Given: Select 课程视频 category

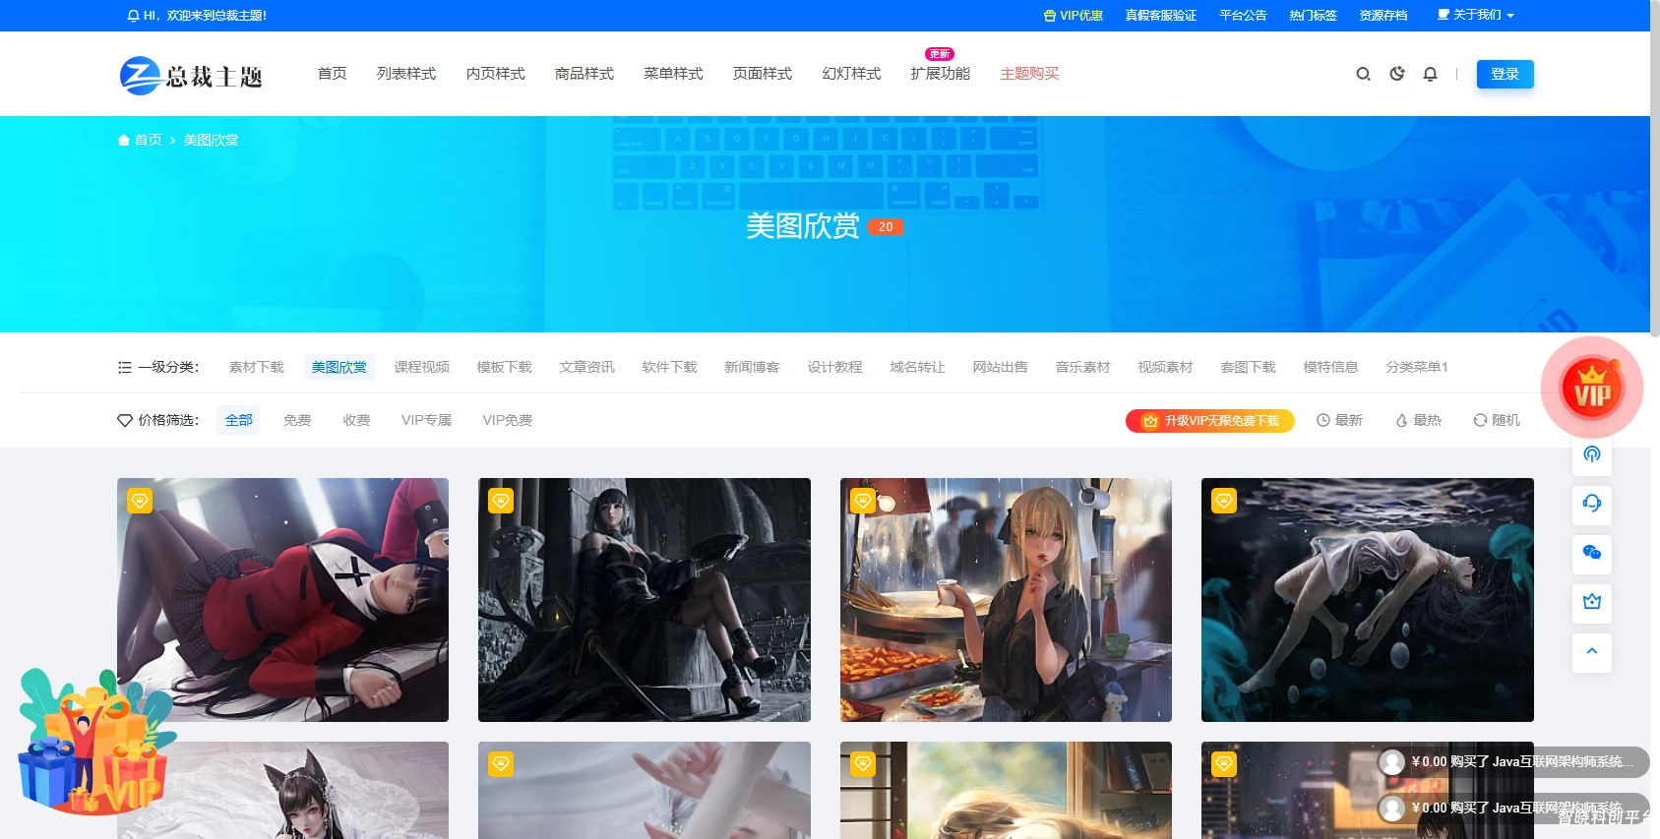Looking at the screenshot, I should pyautogui.click(x=421, y=367).
